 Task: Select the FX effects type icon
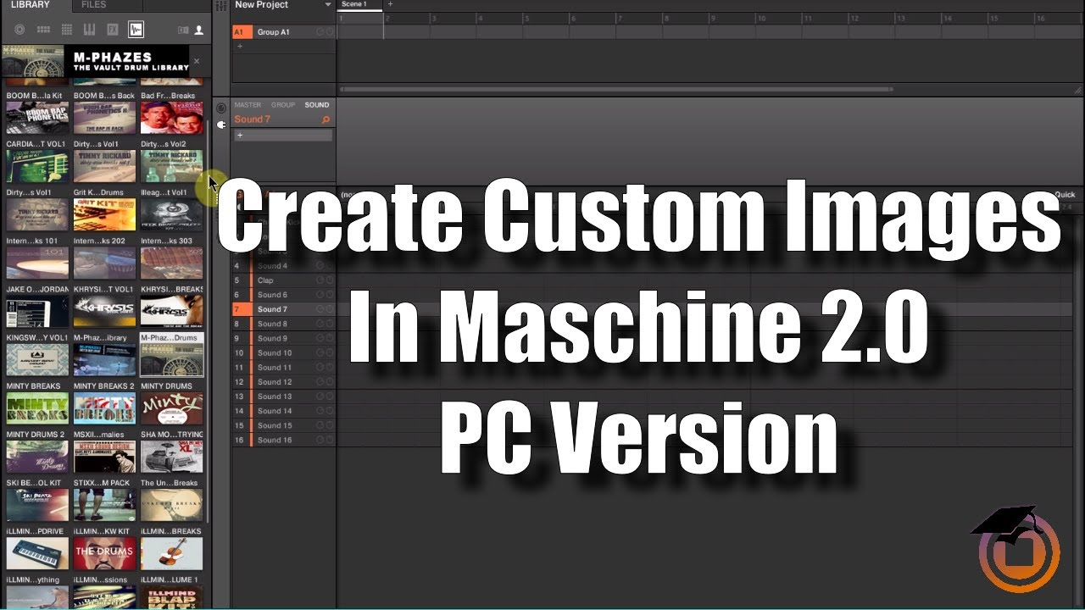coord(113,30)
